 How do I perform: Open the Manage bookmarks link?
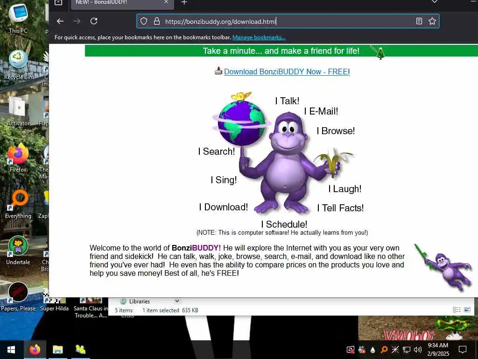259,37
